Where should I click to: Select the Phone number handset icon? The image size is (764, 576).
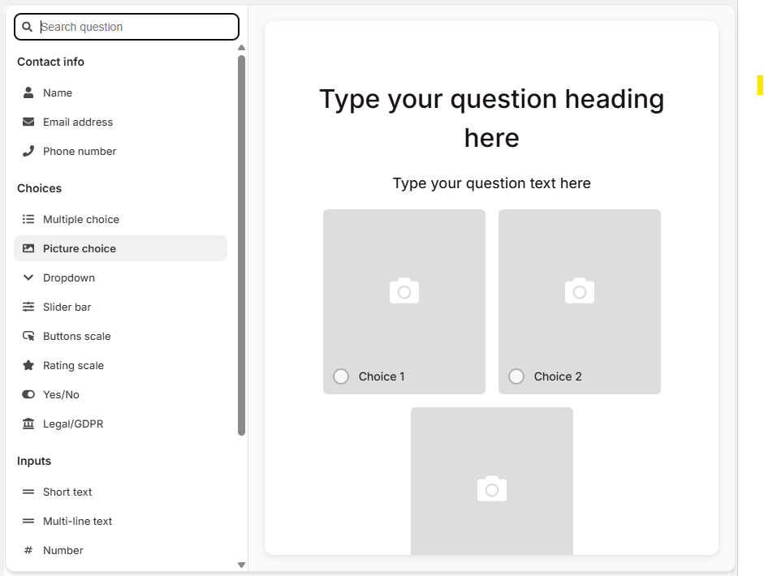(x=28, y=151)
